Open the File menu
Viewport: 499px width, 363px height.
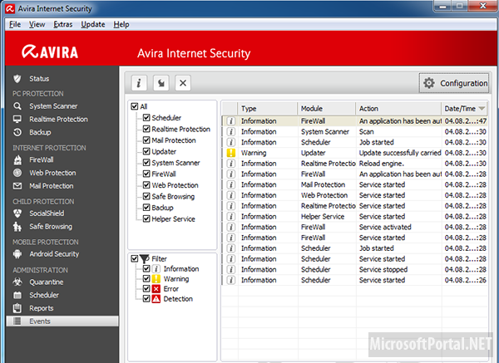pos(15,24)
